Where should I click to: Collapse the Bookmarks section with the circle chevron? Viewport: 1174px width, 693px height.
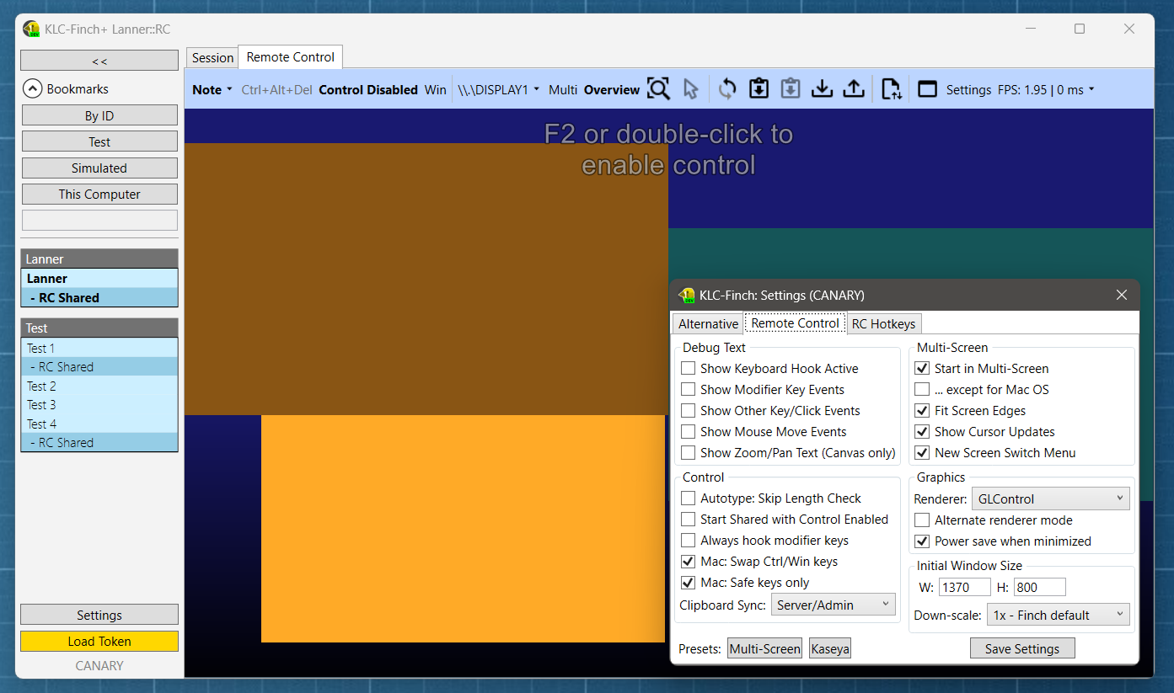32,88
